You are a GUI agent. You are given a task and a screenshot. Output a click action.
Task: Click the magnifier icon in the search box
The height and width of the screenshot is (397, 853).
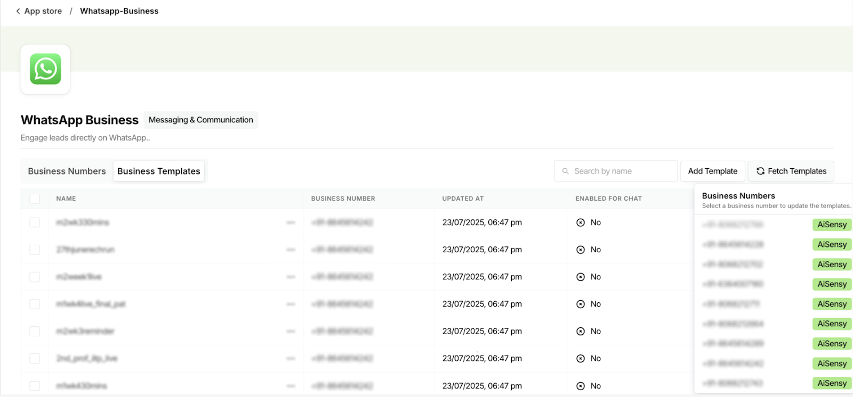565,171
